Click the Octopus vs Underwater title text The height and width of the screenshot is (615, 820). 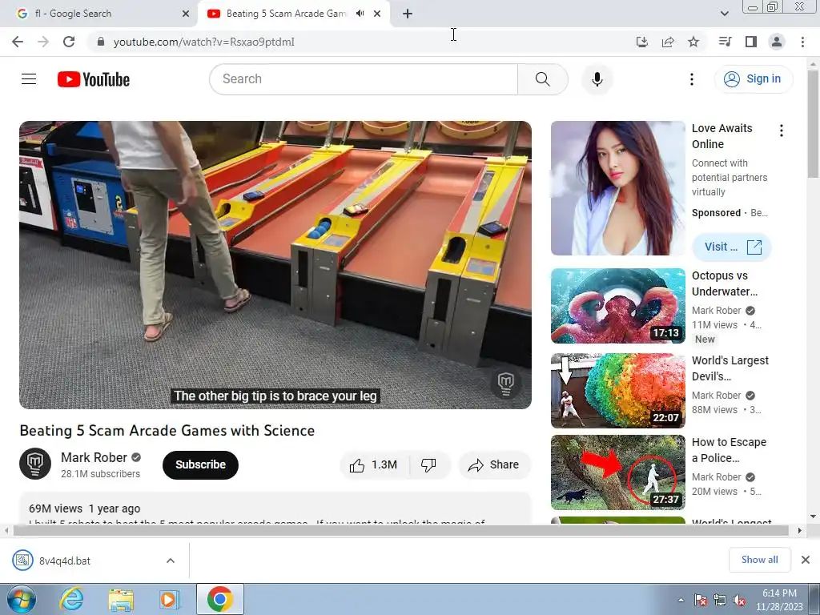[725, 283]
